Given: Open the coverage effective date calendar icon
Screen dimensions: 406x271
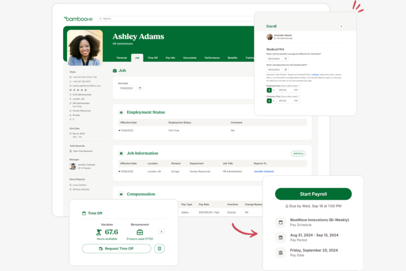Looking at the screenshot, I should 285,58.
